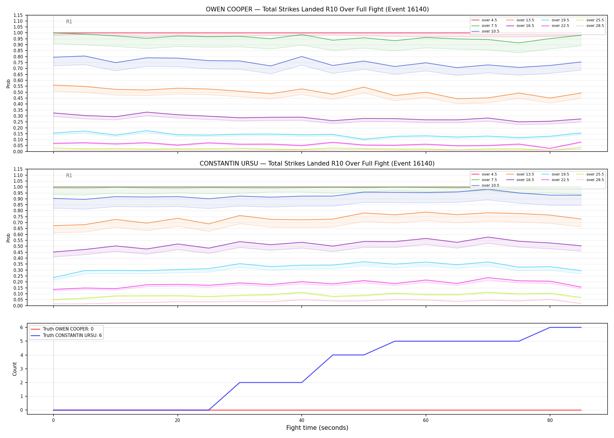This screenshot has height=438, width=614.
Task: Pick 'over 25.5' in Constantin Ursu legend
Action: pyautogui.click(x=590, y=174)
